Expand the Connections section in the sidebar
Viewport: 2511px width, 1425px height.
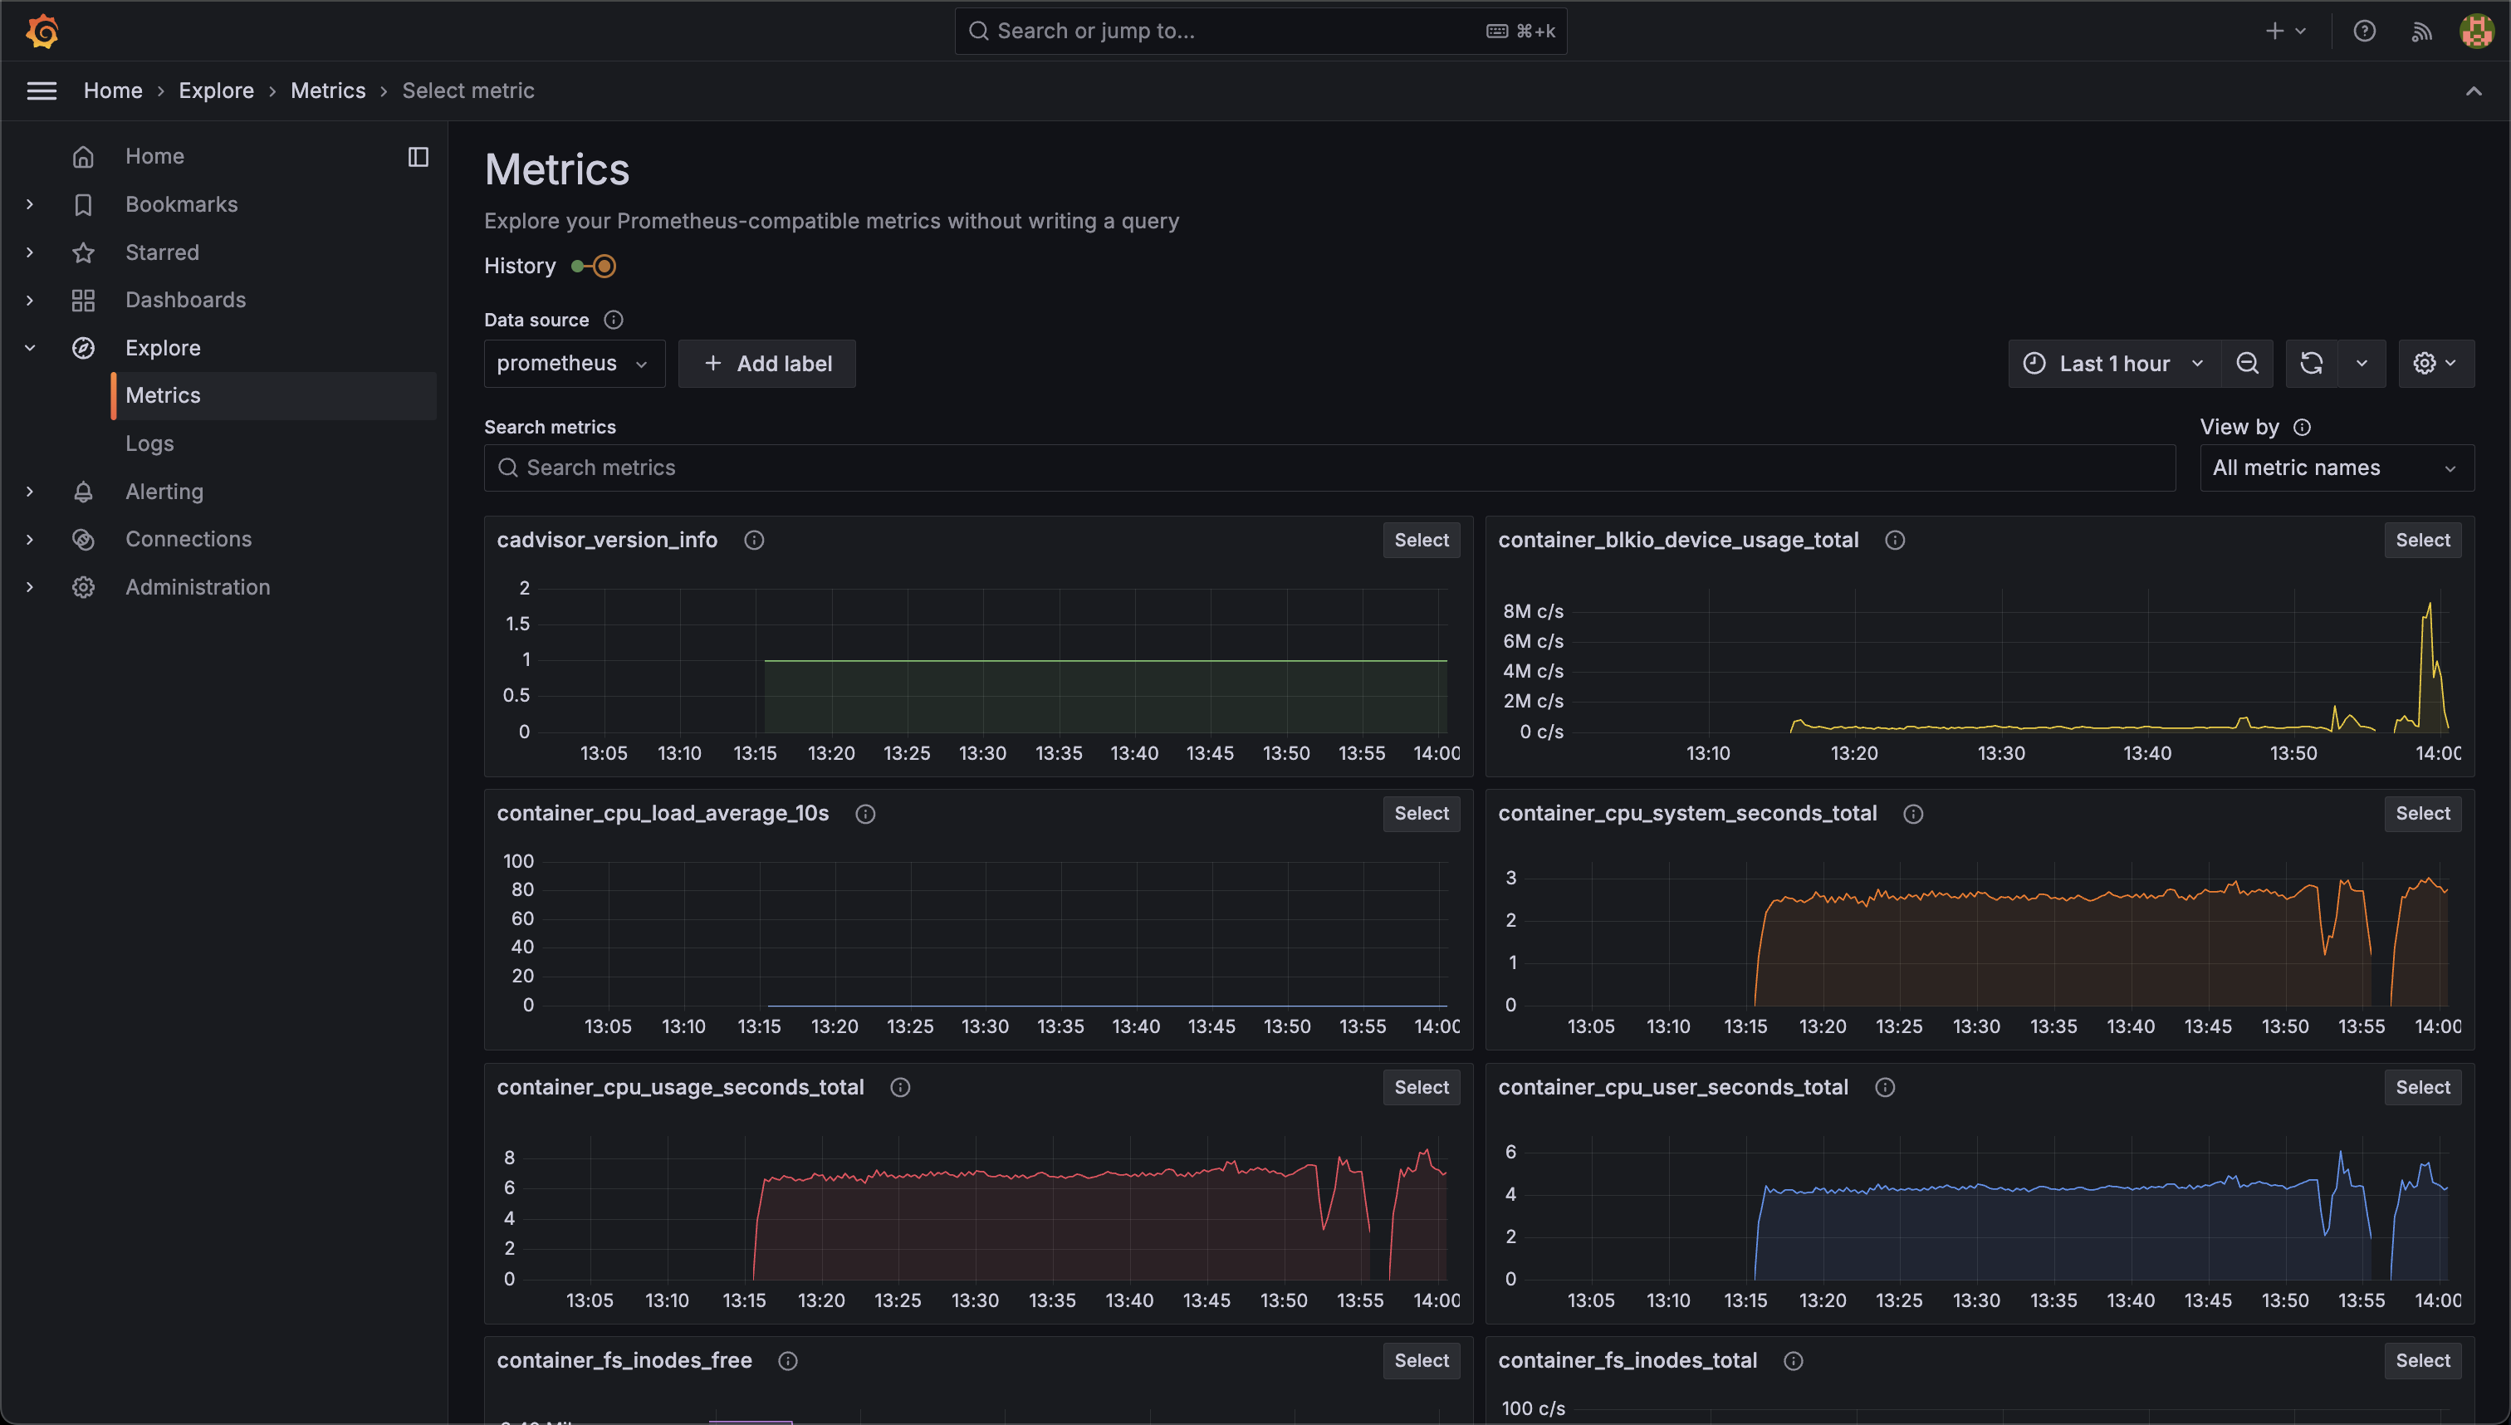click(x=29, y=539)
